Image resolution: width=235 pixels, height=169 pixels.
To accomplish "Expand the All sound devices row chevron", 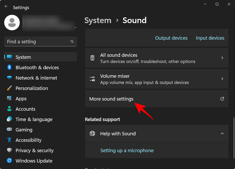I will (222, 58).
